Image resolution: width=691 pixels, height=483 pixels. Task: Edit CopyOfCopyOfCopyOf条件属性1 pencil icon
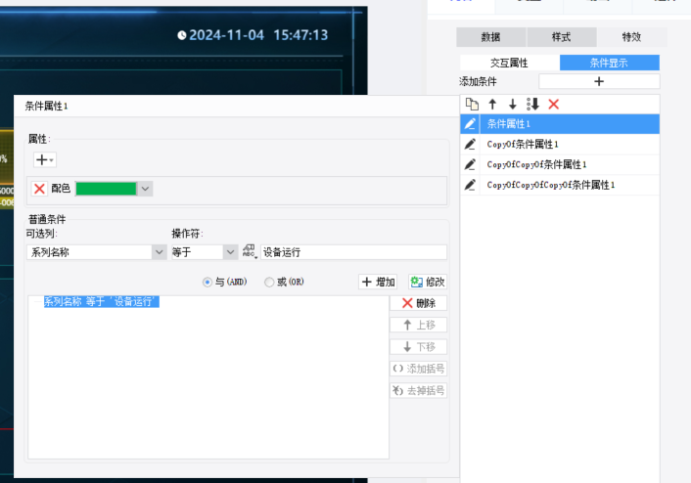470,185
